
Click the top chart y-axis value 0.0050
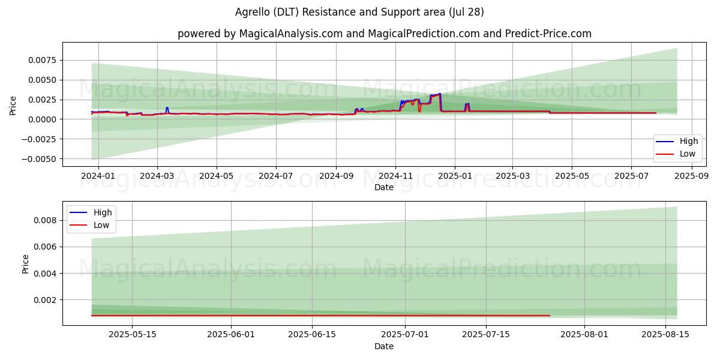(43, 80)
